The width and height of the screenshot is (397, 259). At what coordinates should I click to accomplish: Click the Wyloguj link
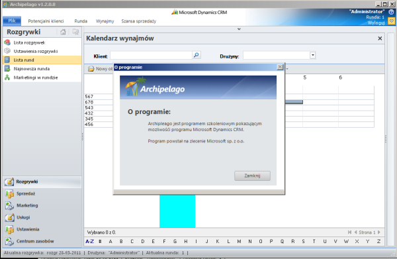376,23
